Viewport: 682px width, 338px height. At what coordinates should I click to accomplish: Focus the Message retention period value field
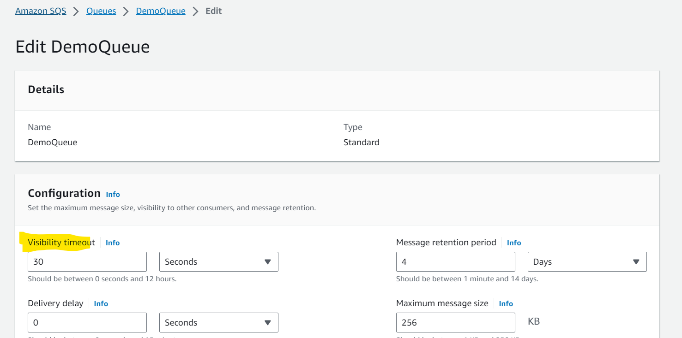tap(456, 261)
